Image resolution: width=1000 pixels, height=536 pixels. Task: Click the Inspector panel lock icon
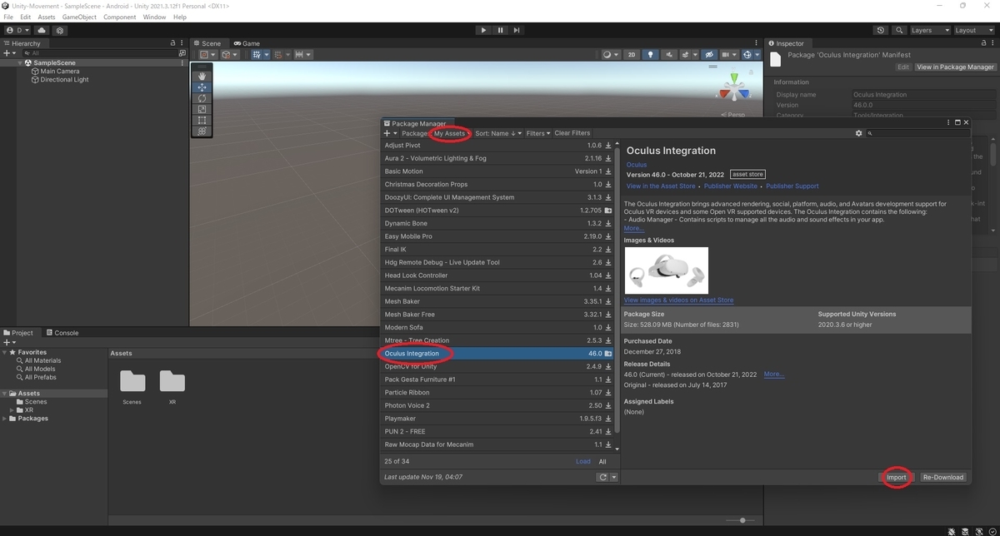[x=982, y=43]
